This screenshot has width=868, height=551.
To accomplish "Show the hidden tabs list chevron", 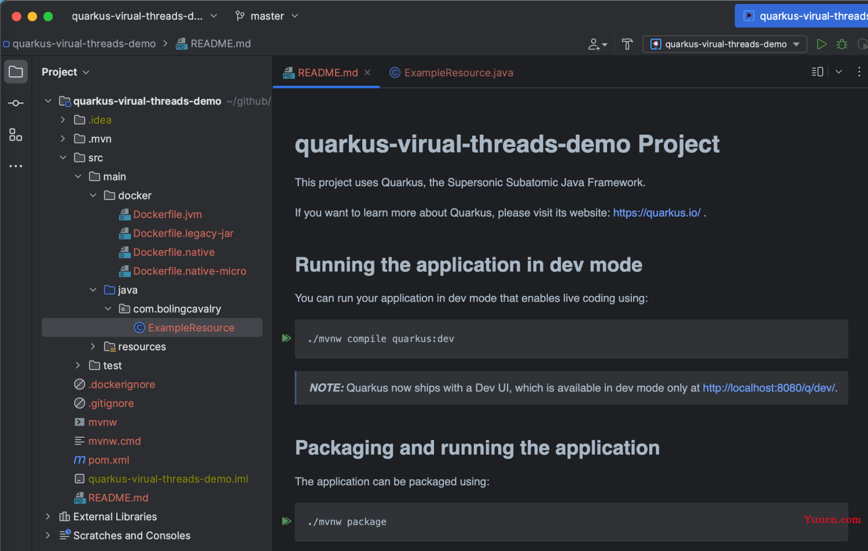I will (838, 72).
